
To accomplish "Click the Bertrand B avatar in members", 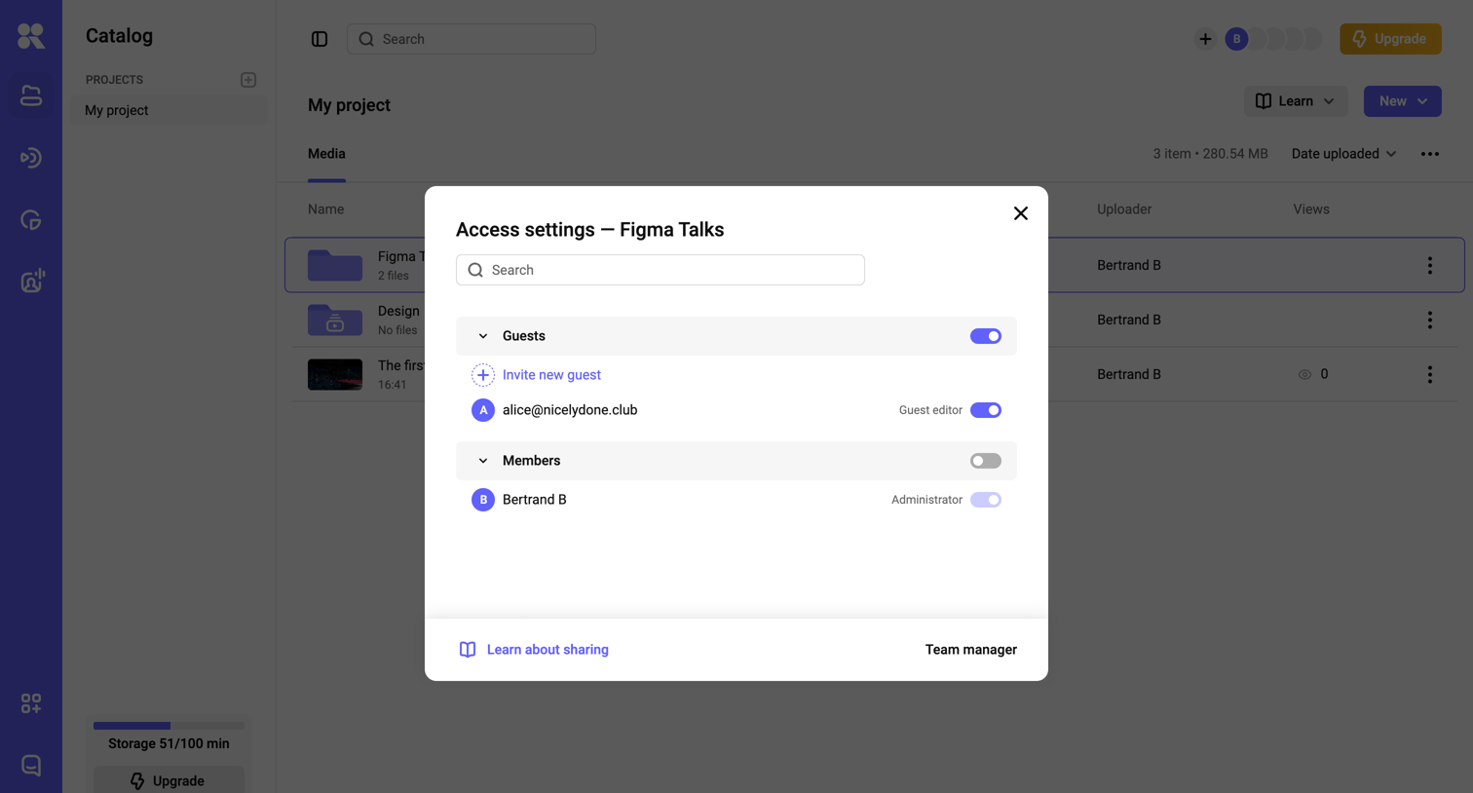I will (x=483, y=500).
